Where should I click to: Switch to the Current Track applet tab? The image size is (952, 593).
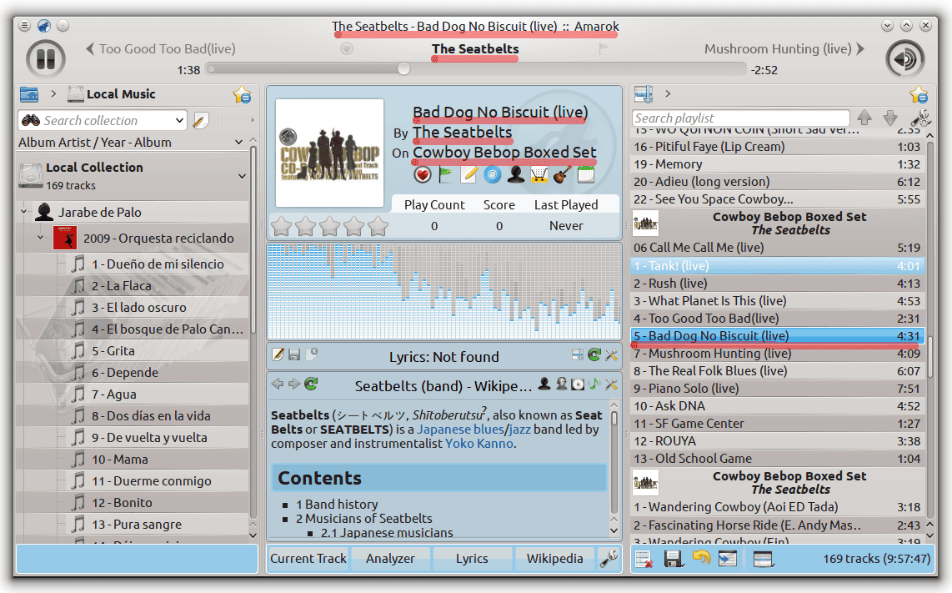tap(308, 558)
